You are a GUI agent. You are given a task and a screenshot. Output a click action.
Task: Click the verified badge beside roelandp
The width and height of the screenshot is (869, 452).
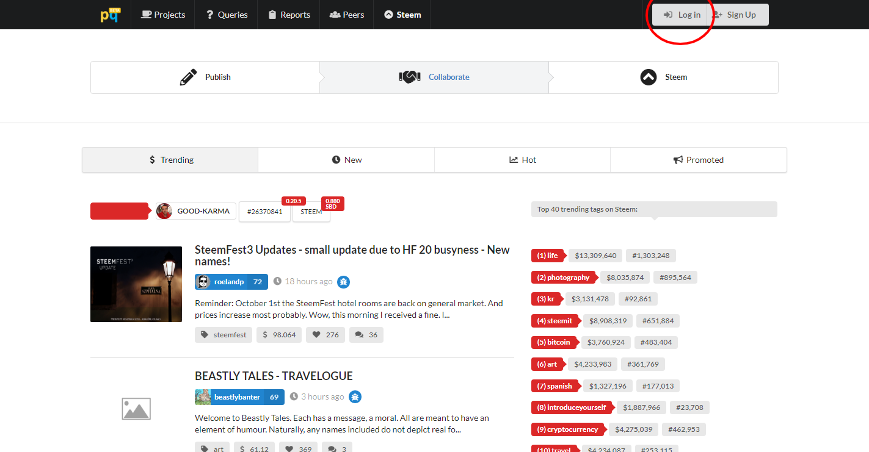point(343,281)
